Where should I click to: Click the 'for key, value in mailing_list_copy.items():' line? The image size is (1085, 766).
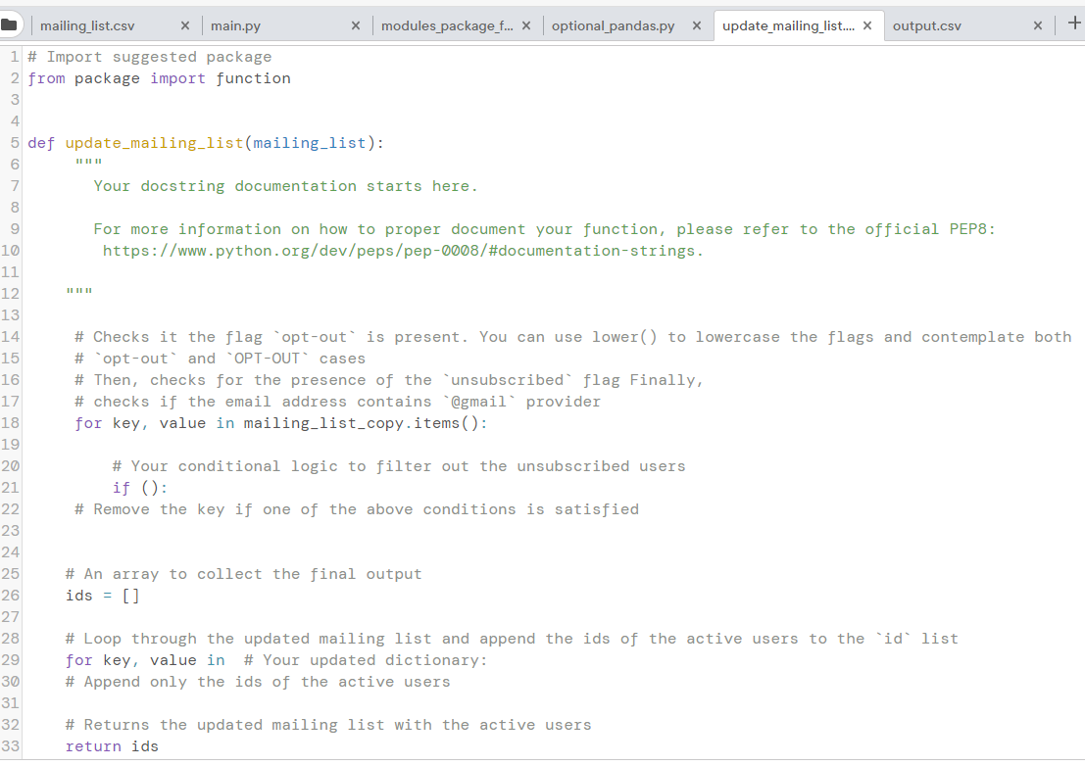pyautogui.click(x=281, y=423)
